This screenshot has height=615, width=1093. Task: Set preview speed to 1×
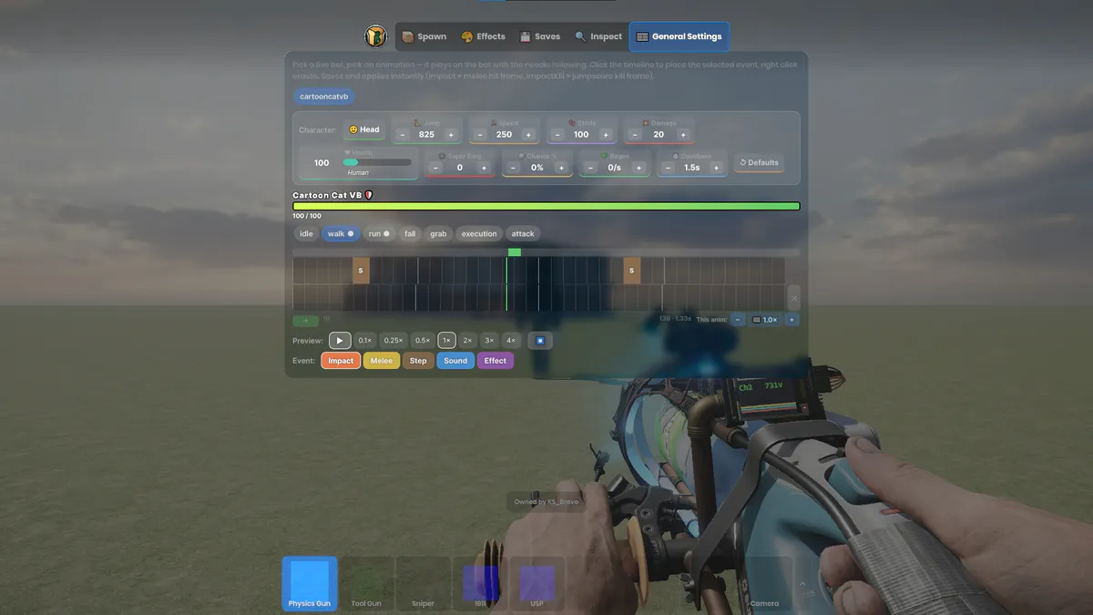pyautogui.click(x=446, y=341)
